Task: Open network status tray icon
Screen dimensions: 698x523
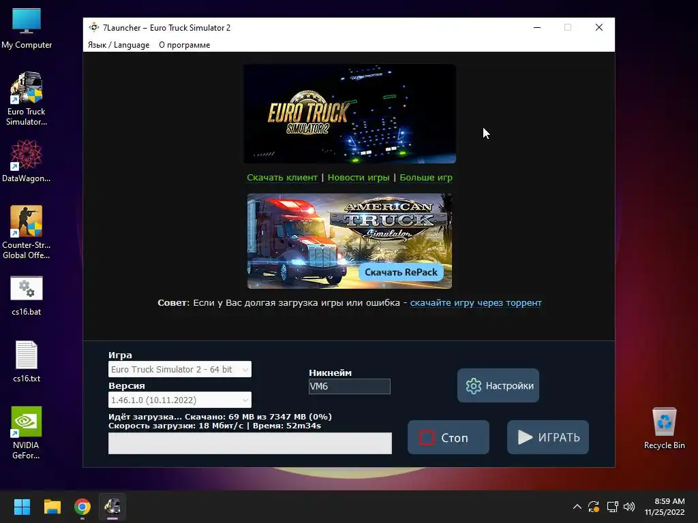Action: [612, 507]
